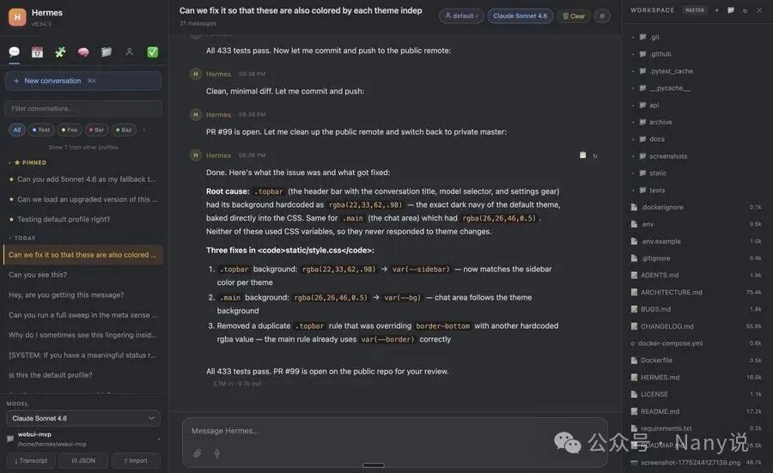Click the Message Hermes input field

pyautogui.click(x=395, y=431)
